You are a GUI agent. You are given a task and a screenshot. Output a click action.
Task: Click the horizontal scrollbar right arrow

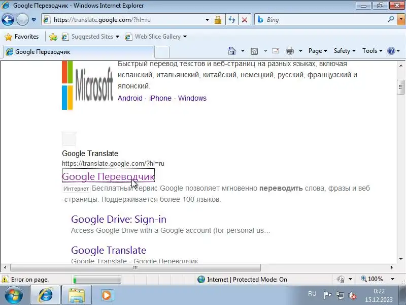point(392,267)
